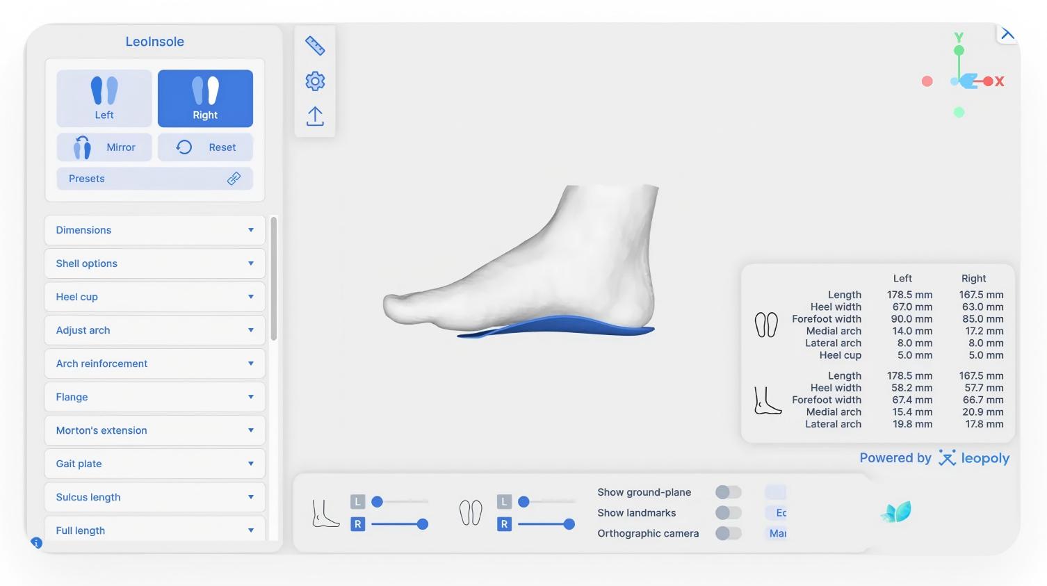The width and height of the screenshot is (1047, 586).
Task: Open the Presets link button
Action: tap(154, 179)
